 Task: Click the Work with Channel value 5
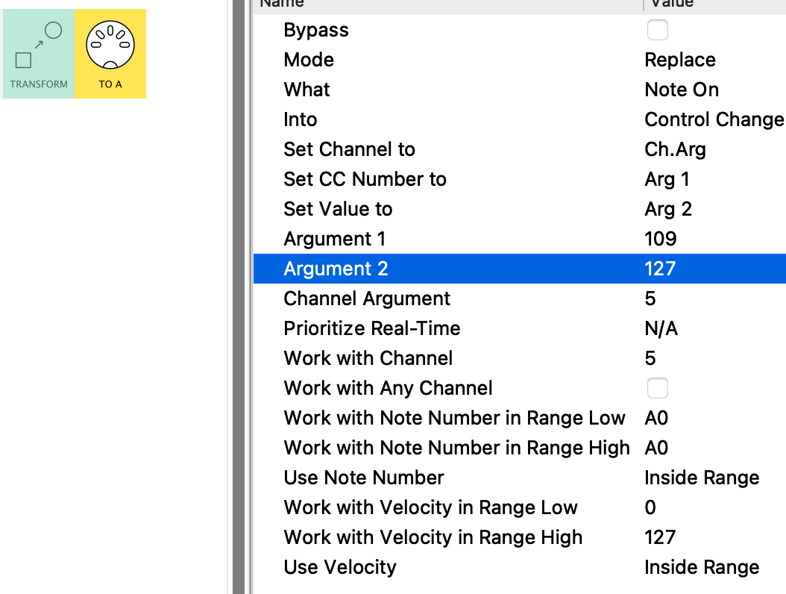650,358
